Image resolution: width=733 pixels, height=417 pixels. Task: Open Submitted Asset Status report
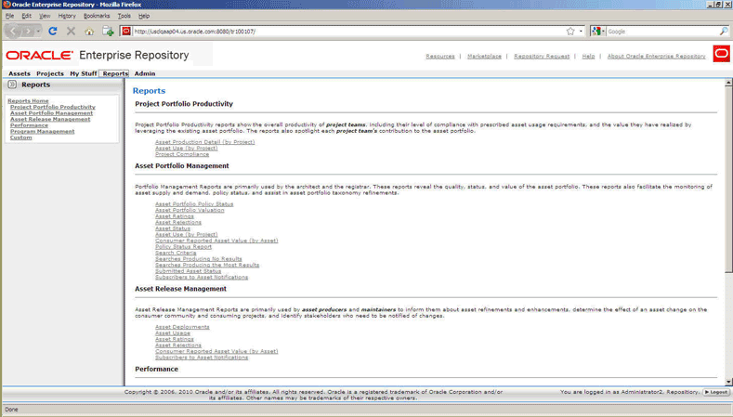click(x=188, y=271)
